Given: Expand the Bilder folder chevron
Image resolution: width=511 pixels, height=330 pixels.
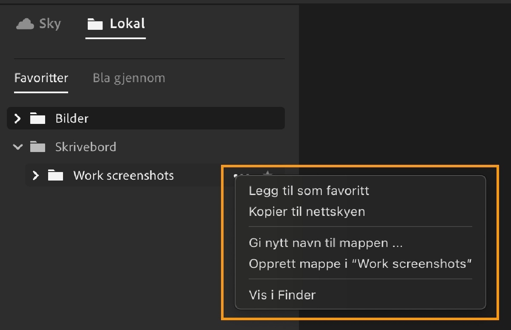Looking at the screenshot, I should [x=17, y=118].
